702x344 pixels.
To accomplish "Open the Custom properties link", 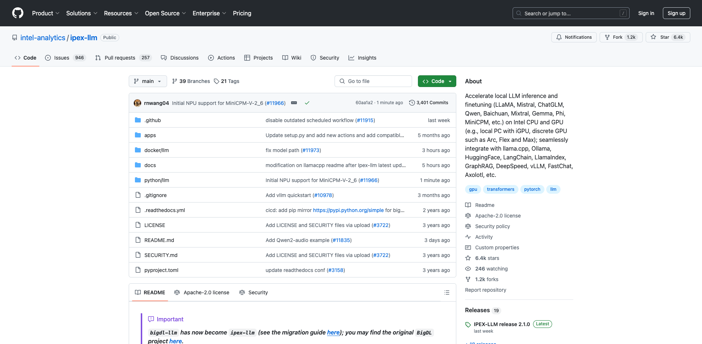I will click(497, 247).
